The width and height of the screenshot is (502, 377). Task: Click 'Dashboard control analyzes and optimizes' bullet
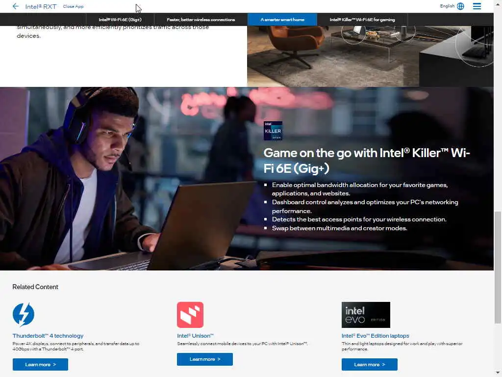(x=365, y=207)
